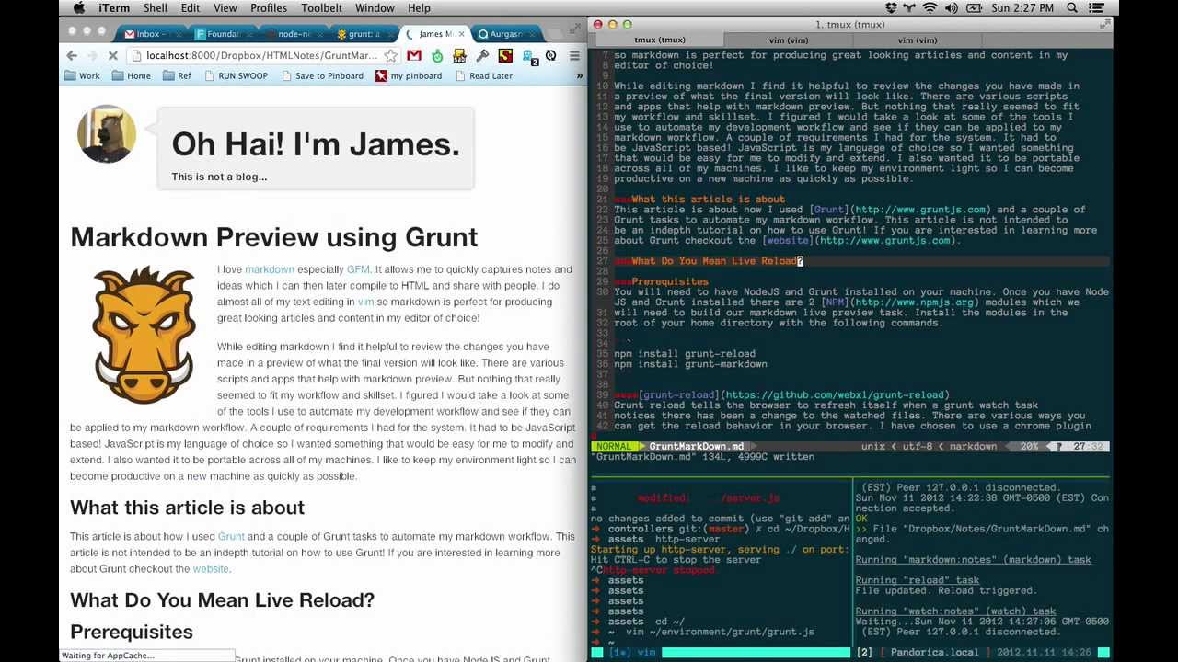The height and width of the screenshot is (662, 1178).
Task: Open the Work bookmarks folder
Action: tap(84, 76)
